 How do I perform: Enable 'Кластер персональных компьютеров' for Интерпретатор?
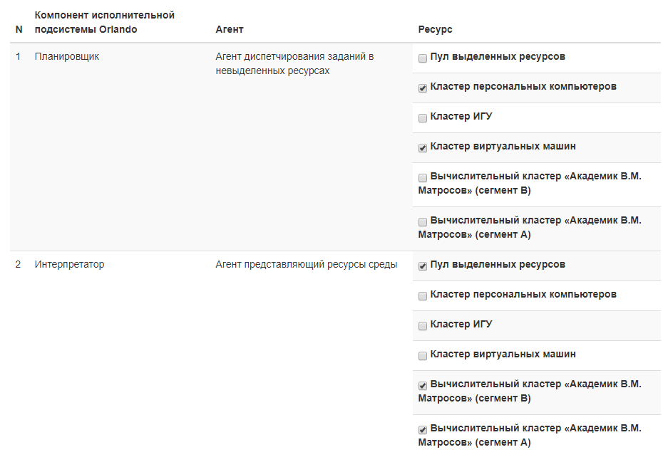[x=423, y=296]
